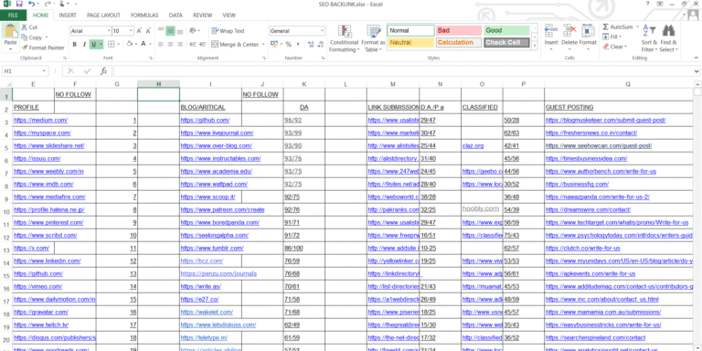Apply the Calculation cell style
The image size is (702, 351).
(459, 43)
